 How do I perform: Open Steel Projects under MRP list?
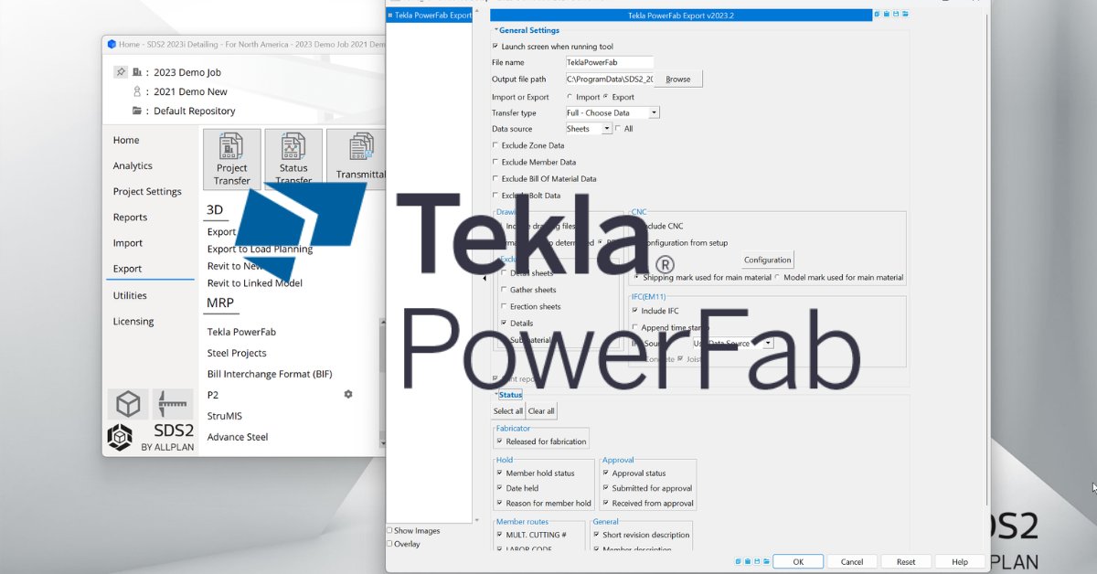237,353
